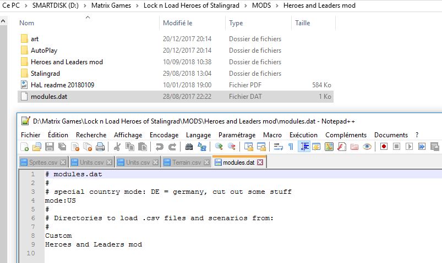
Task: Click the New file icon in Notepad++ toolbar
Action: 25,147
